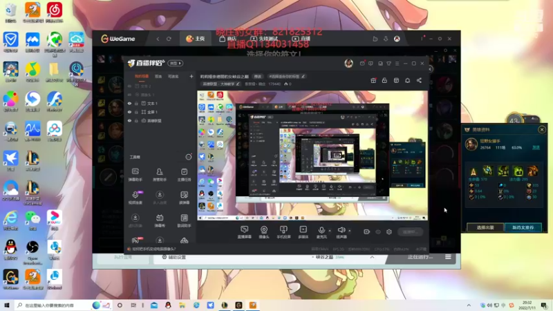The width and height of the screenshot is (553, 311).
Task: Click the lock icon in broadcast toolbar
Action: tap(384, 80)
